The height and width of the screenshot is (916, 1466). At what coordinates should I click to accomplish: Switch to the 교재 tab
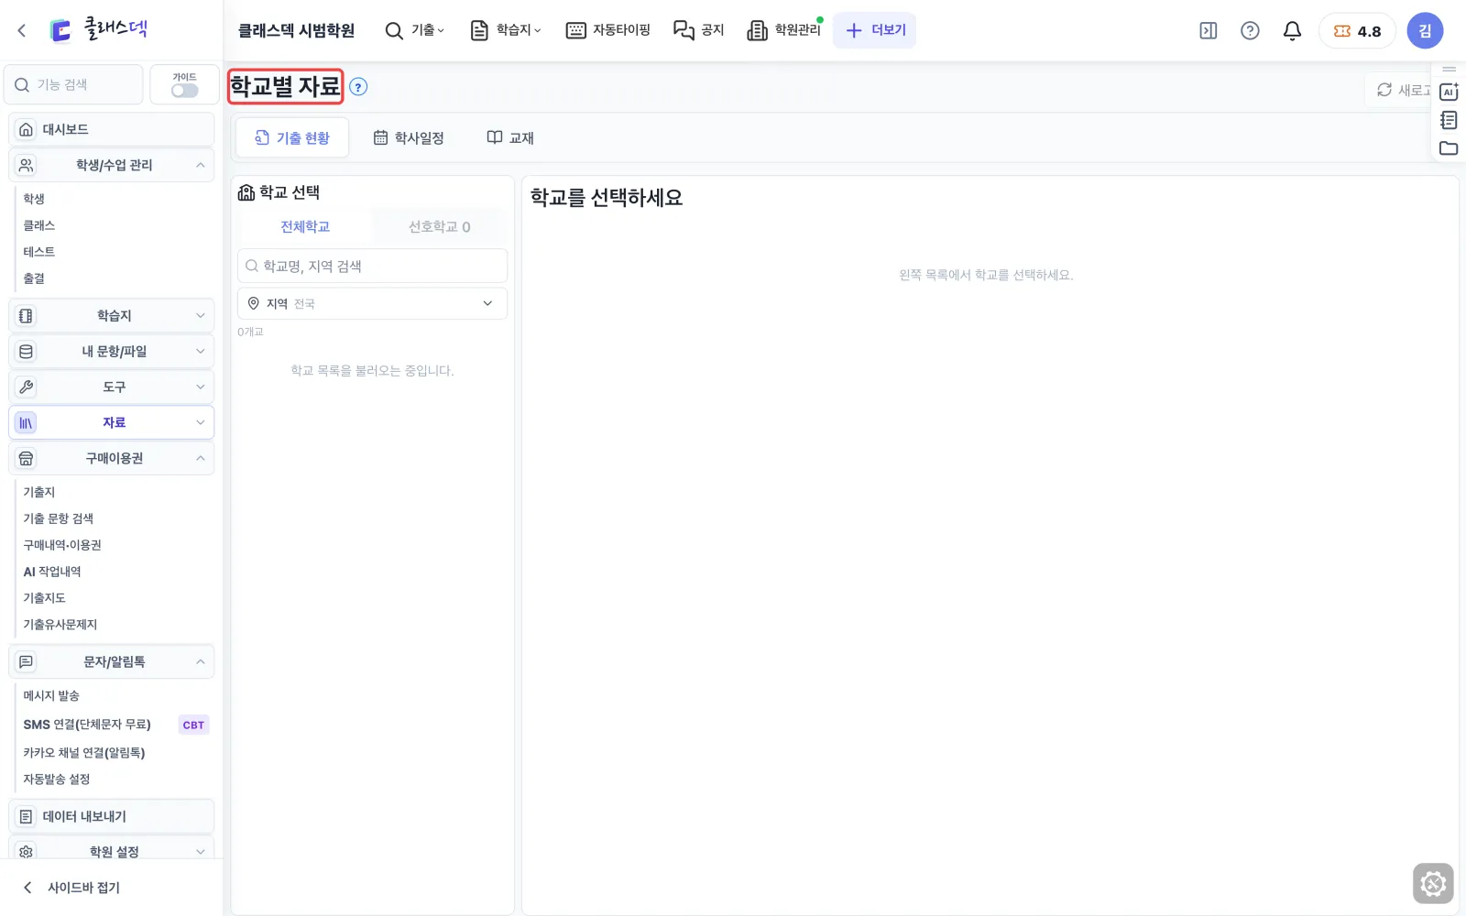510,137
